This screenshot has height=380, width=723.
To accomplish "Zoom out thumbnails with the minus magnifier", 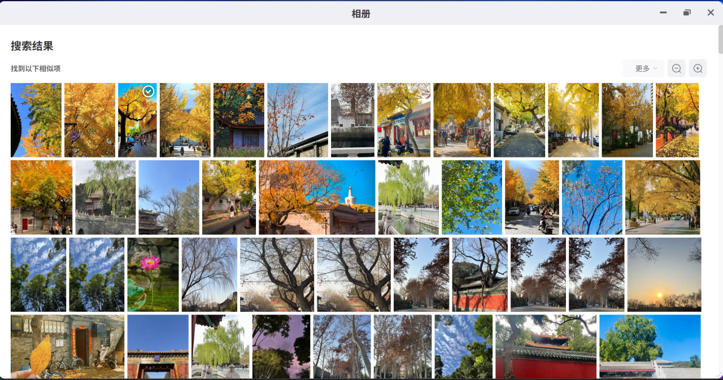I will 676,68.
